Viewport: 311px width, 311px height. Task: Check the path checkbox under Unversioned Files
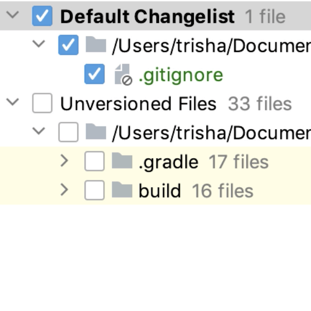tap(68, 133)
